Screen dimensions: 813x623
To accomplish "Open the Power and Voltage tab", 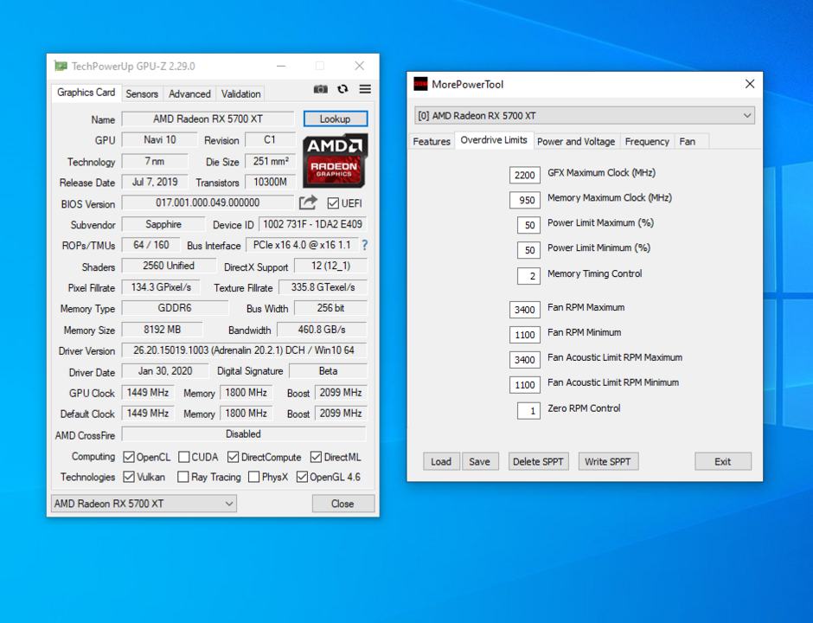I will pos(576,142).
